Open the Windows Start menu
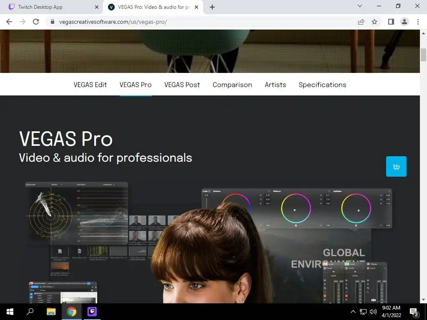 10,312
